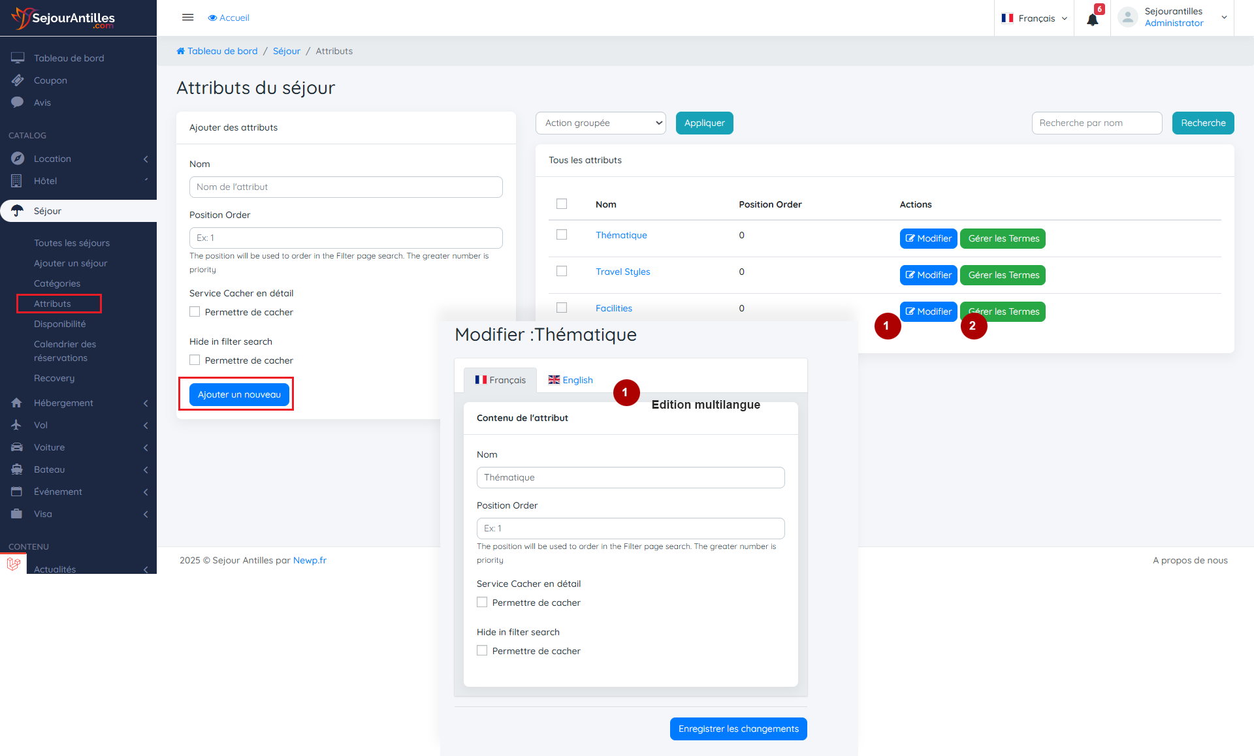Click the Coupon ticket icon in sidebar
The image size is (1254, 756).
point(18,80)
